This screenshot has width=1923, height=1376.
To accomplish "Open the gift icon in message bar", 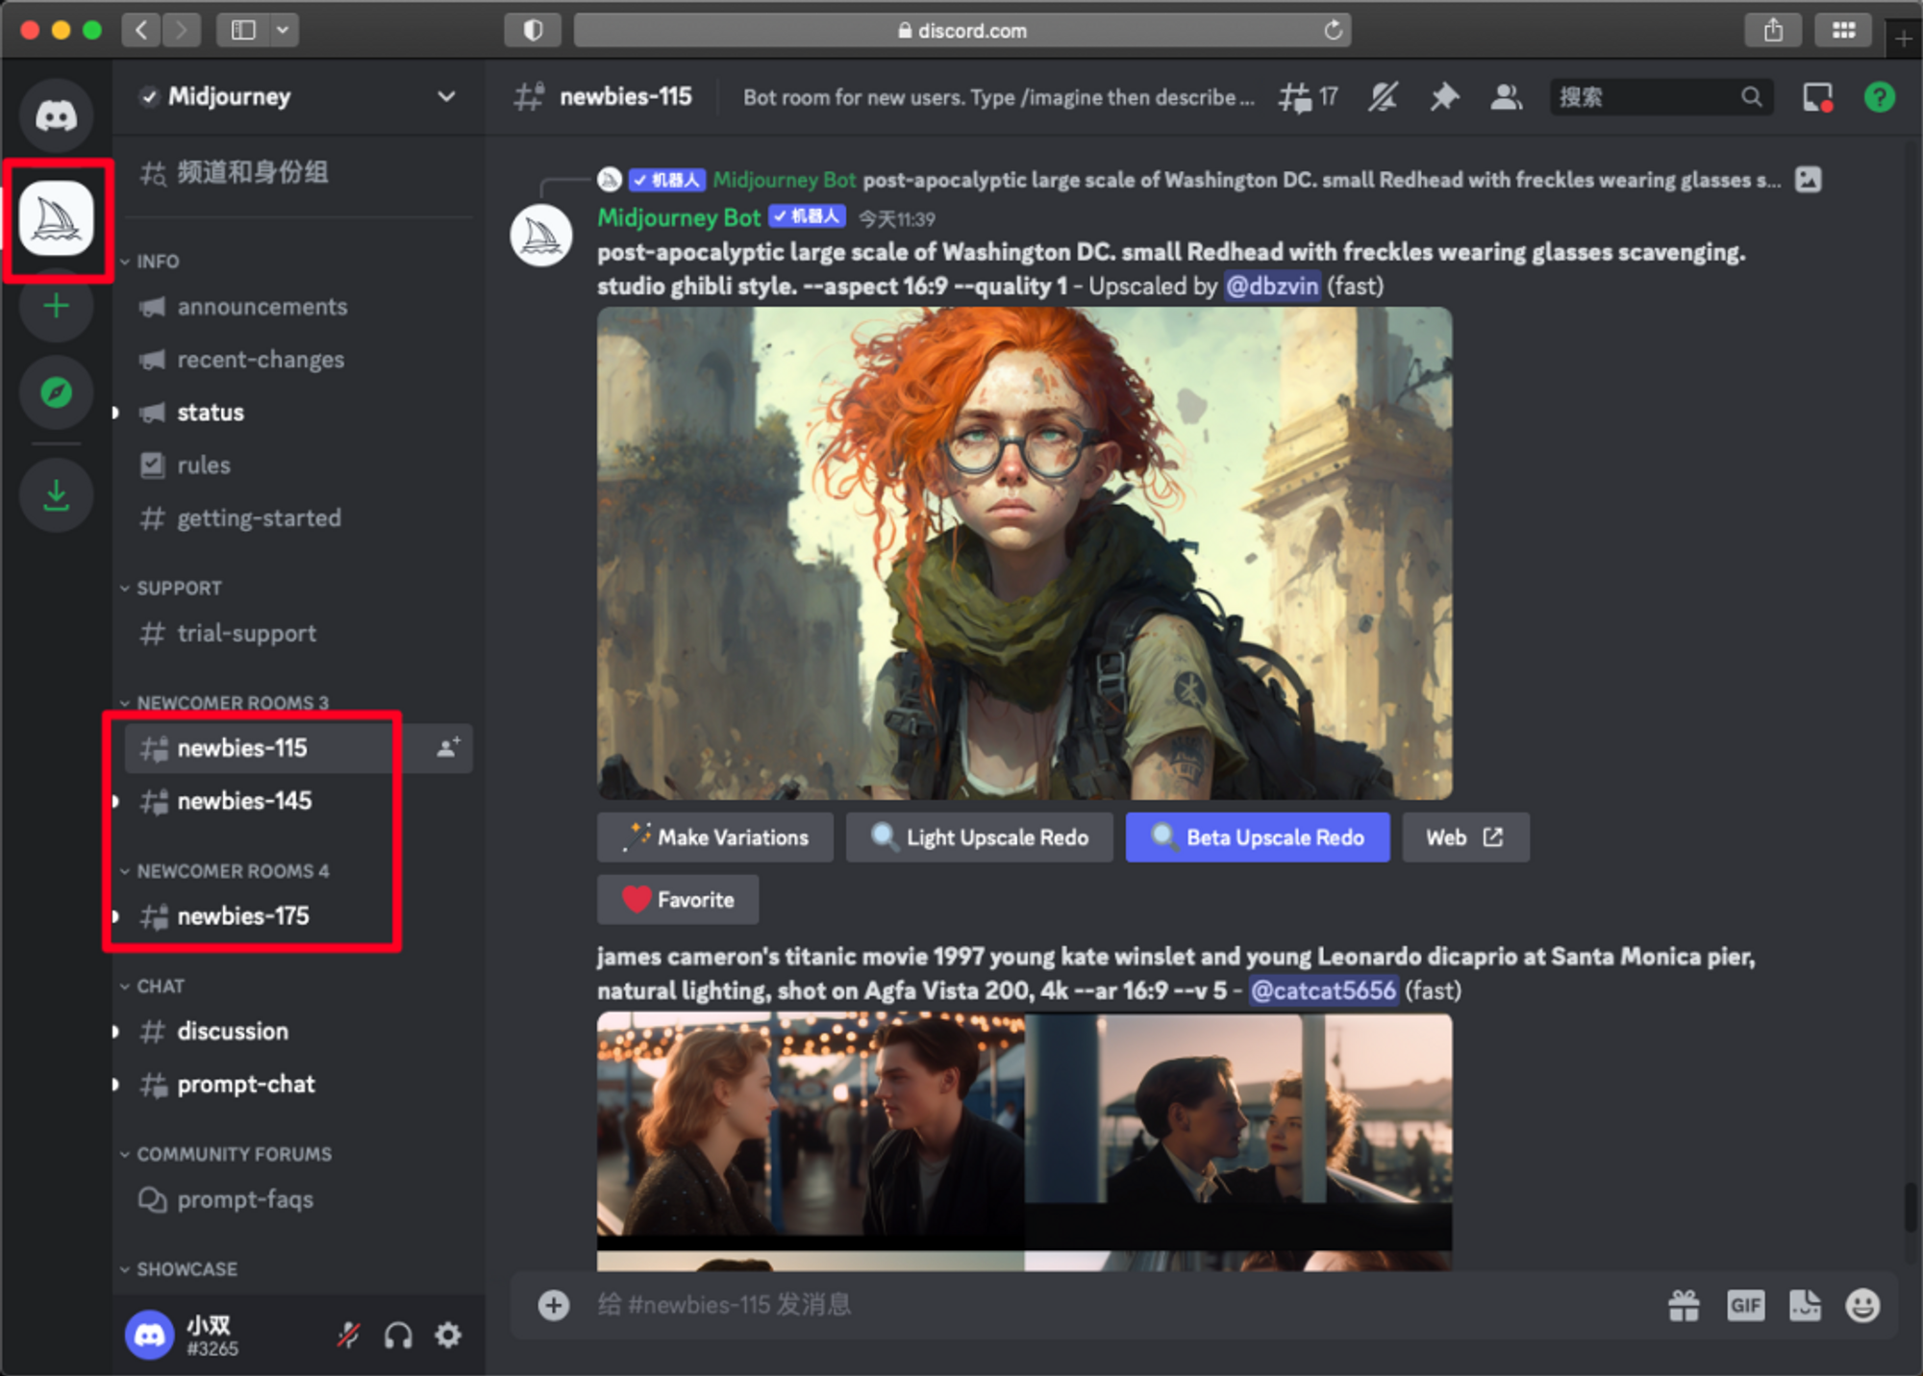I will pyautogui.click(x=1684, y=1305).
